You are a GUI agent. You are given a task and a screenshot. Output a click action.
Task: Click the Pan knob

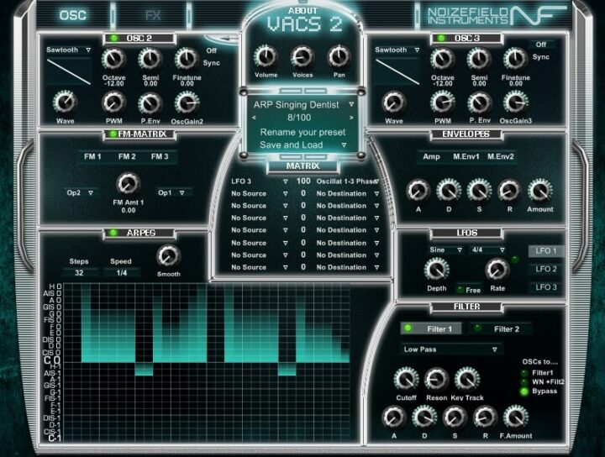[339, 56]
